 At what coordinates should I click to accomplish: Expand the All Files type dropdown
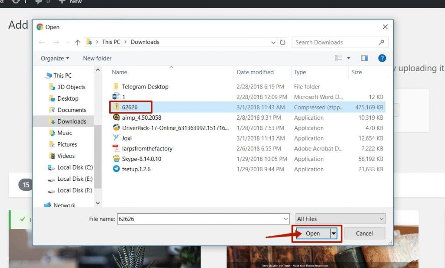[x=381, y=219]
